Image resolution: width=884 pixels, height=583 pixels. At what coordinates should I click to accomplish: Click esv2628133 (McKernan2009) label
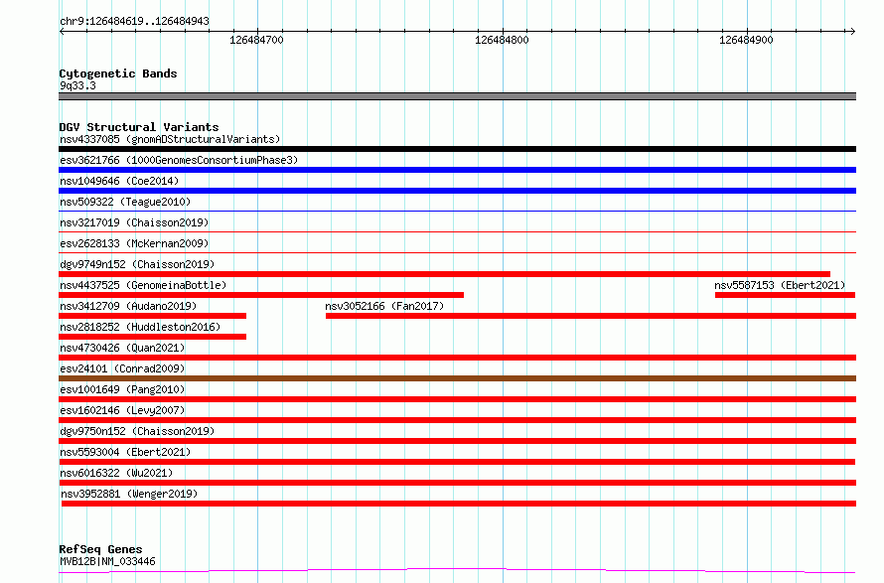point(134,243)
